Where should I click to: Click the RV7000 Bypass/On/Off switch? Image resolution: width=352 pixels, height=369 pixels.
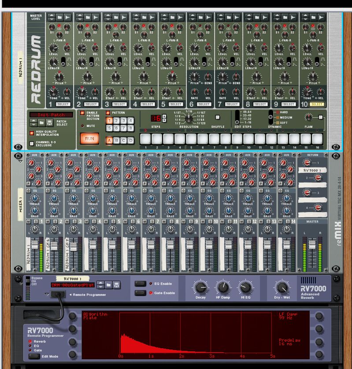(28, 281)
